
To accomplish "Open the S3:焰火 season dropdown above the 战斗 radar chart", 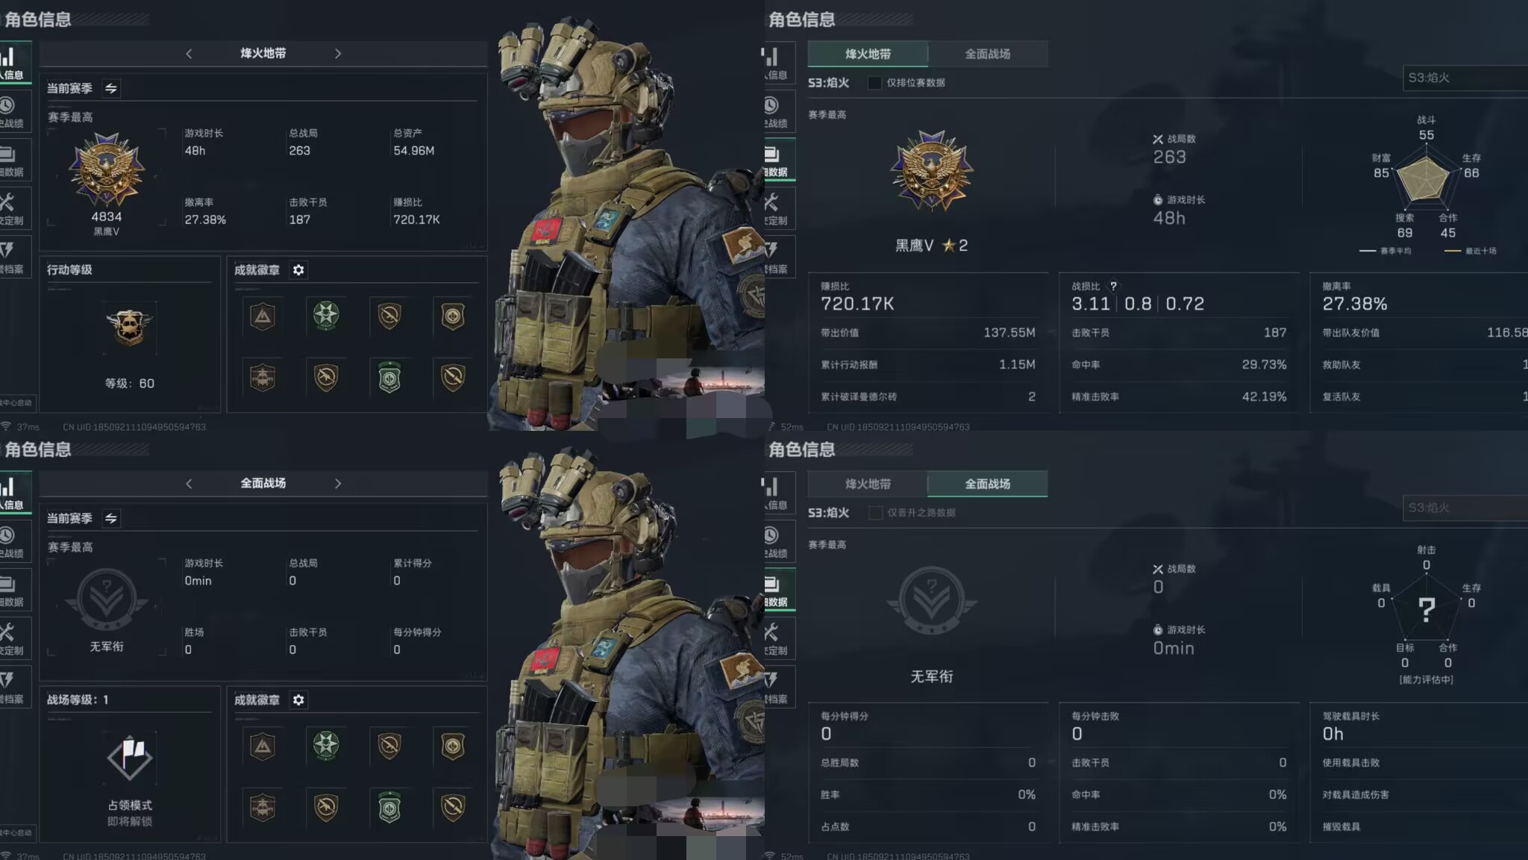I will [x=1465, y=78].
